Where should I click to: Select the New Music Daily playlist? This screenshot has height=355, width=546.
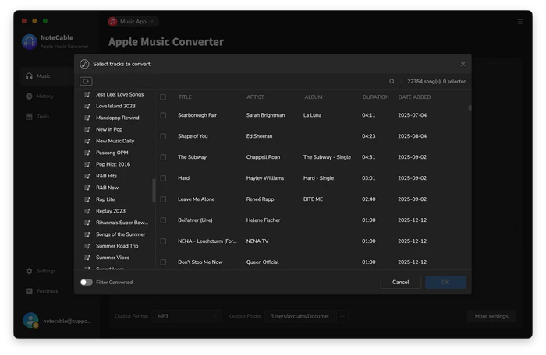[x=117, y=141]
